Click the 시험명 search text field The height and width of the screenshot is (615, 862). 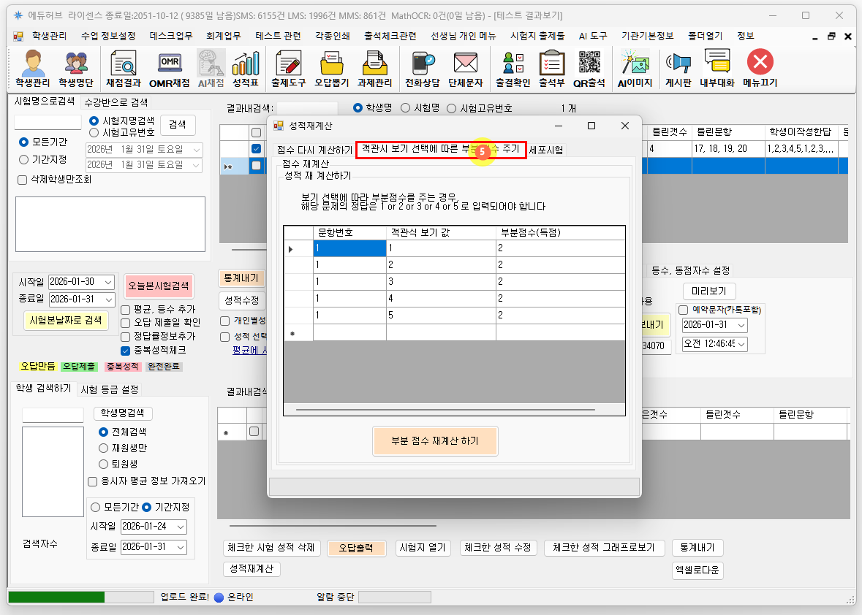pos(48,123)
